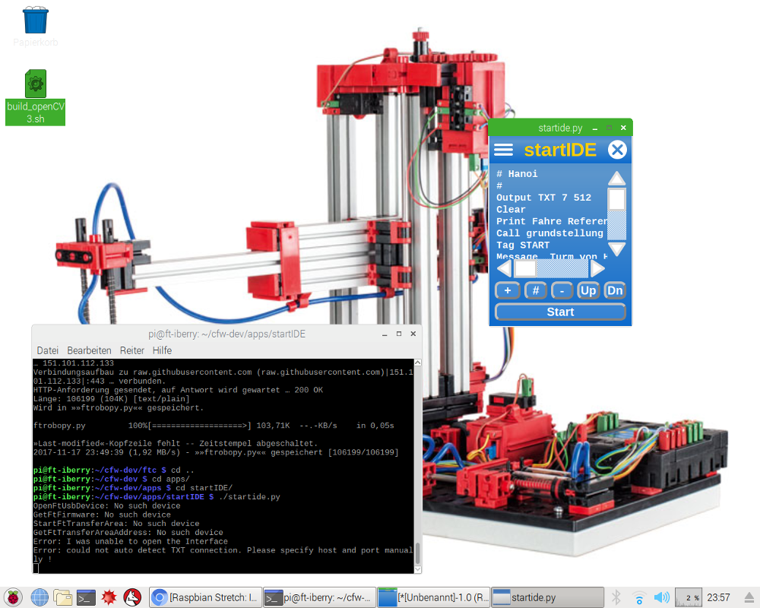Click the Up button in startIDE
Viewport: 760px width, 608px height.
pos(587,290)
